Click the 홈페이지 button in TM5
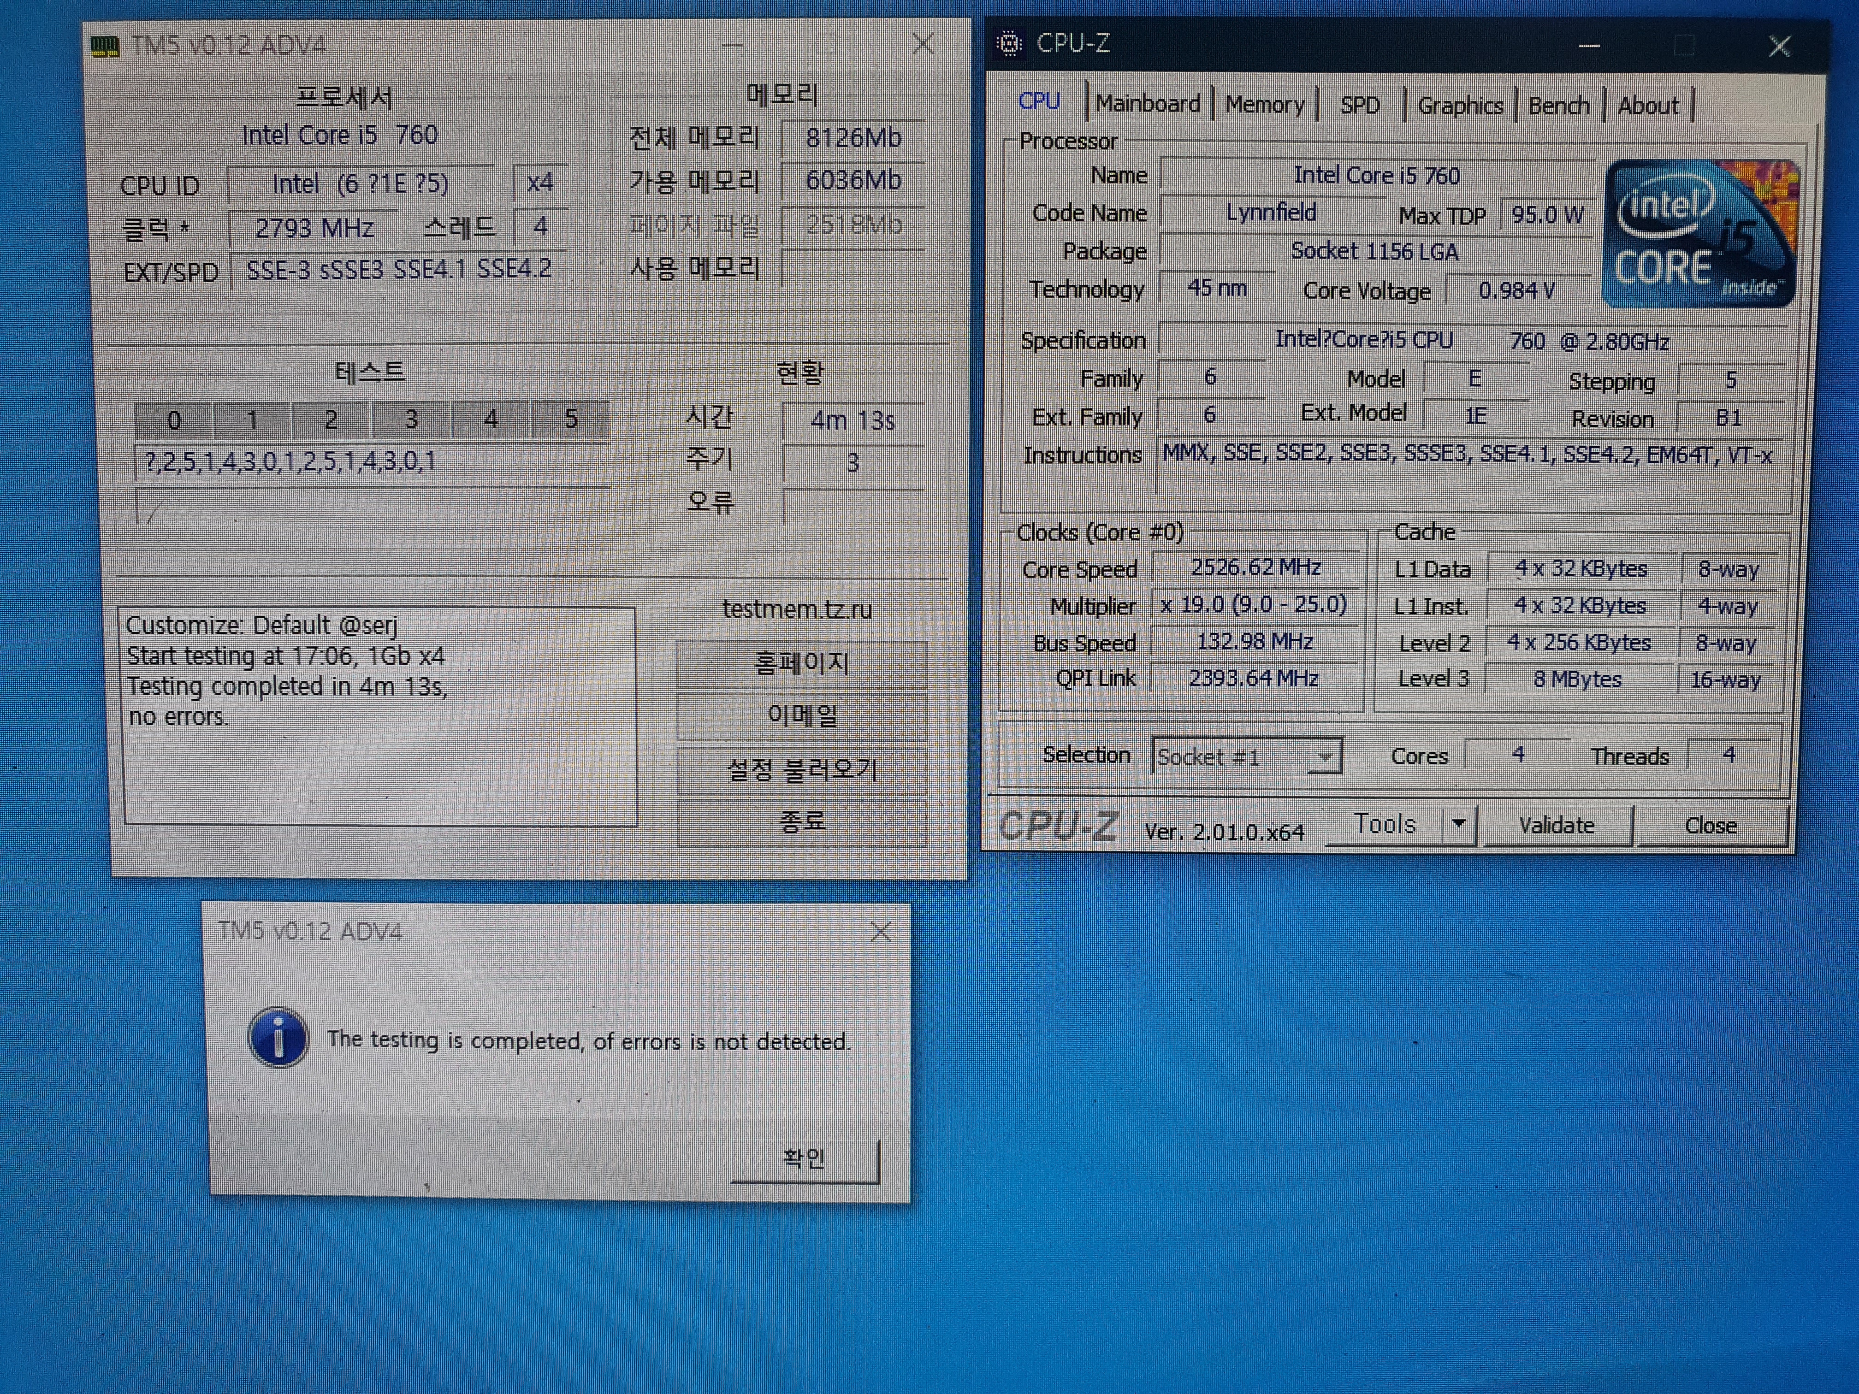This screenshot has height=1394, width=1859. coord(802,664)
